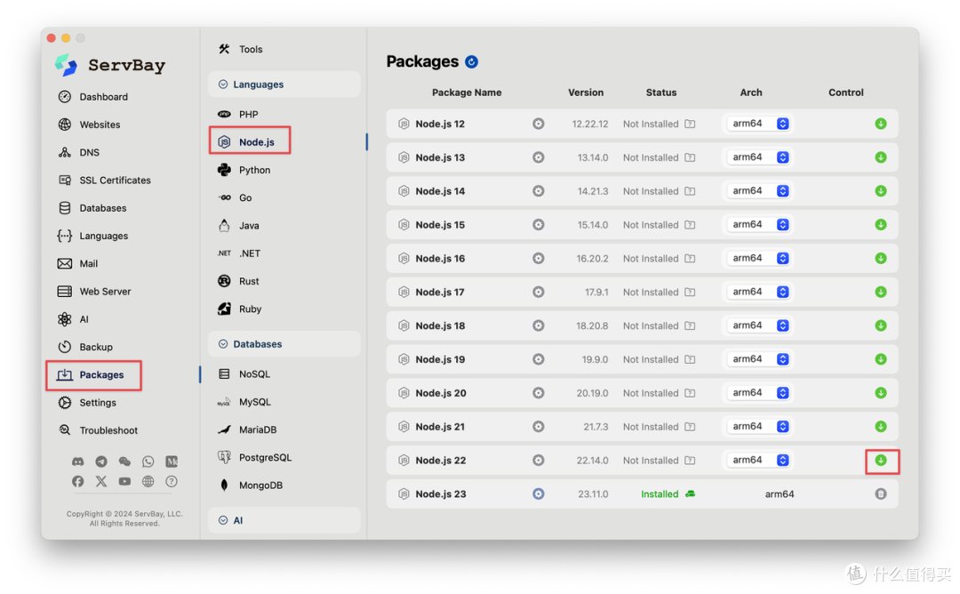Select Python in the languages list

pyautogui.click(x=254, y=170)
